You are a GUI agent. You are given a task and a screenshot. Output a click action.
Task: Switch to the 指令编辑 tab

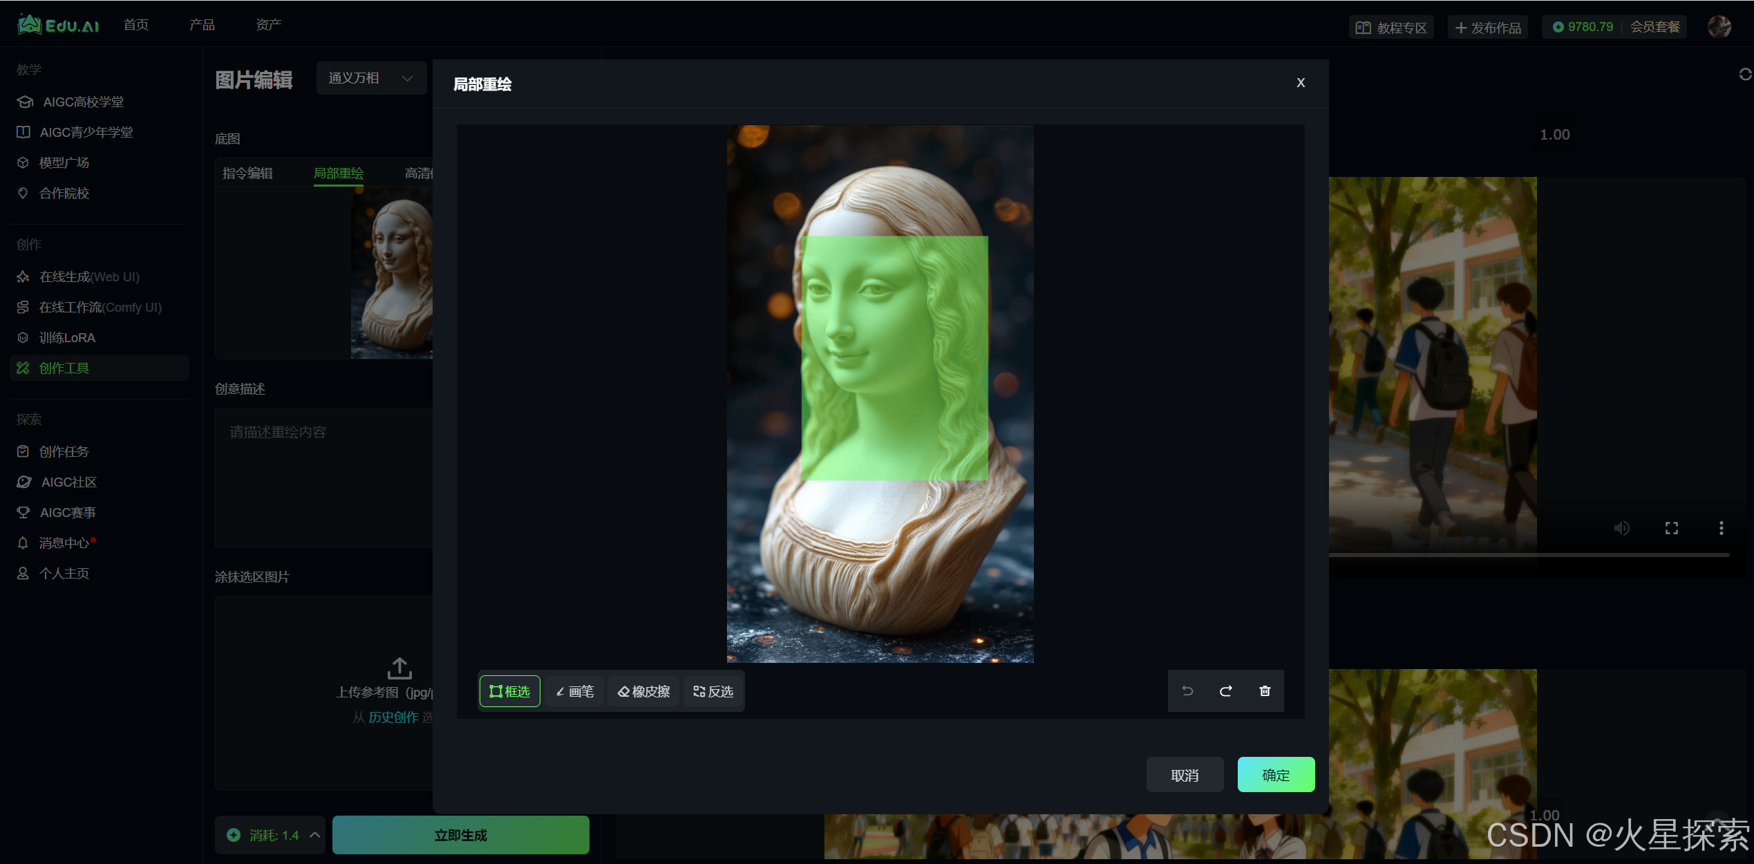[247, 173]
